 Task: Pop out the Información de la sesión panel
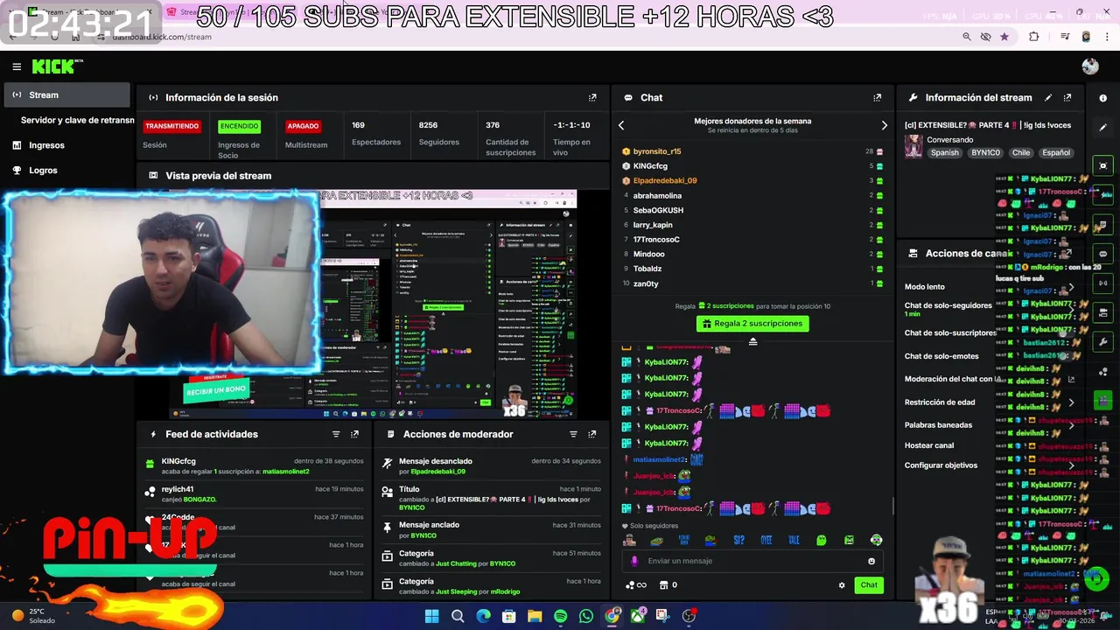[x=592, y=98]
